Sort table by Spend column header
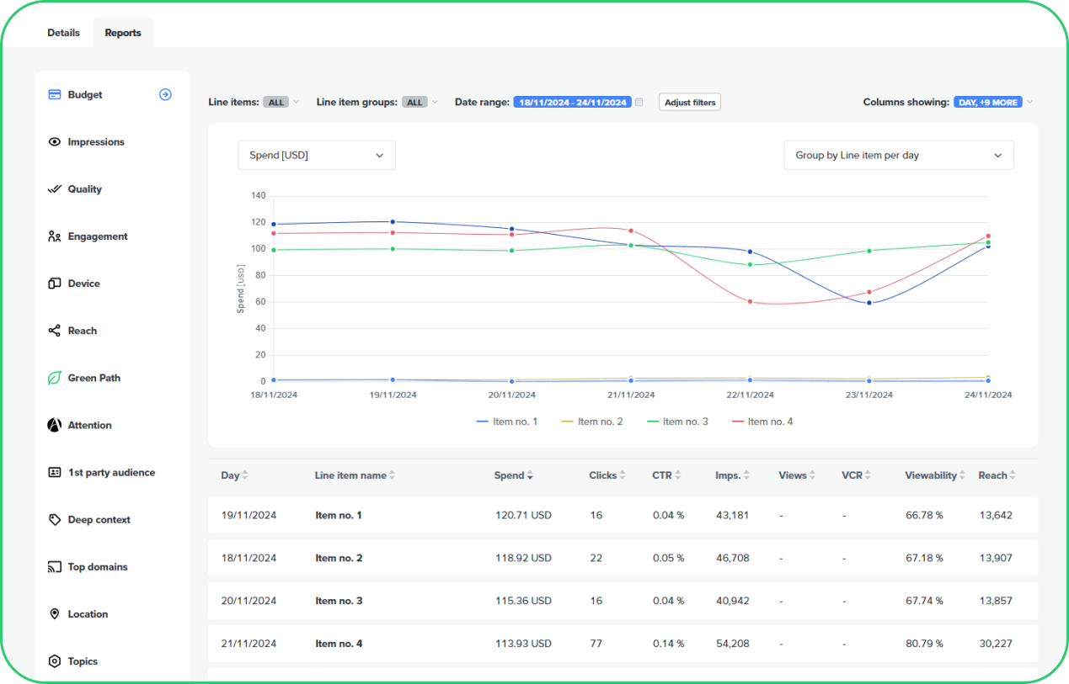Image resolution: width=1069 pixels, height=684 pixels. tap(513, 475)
